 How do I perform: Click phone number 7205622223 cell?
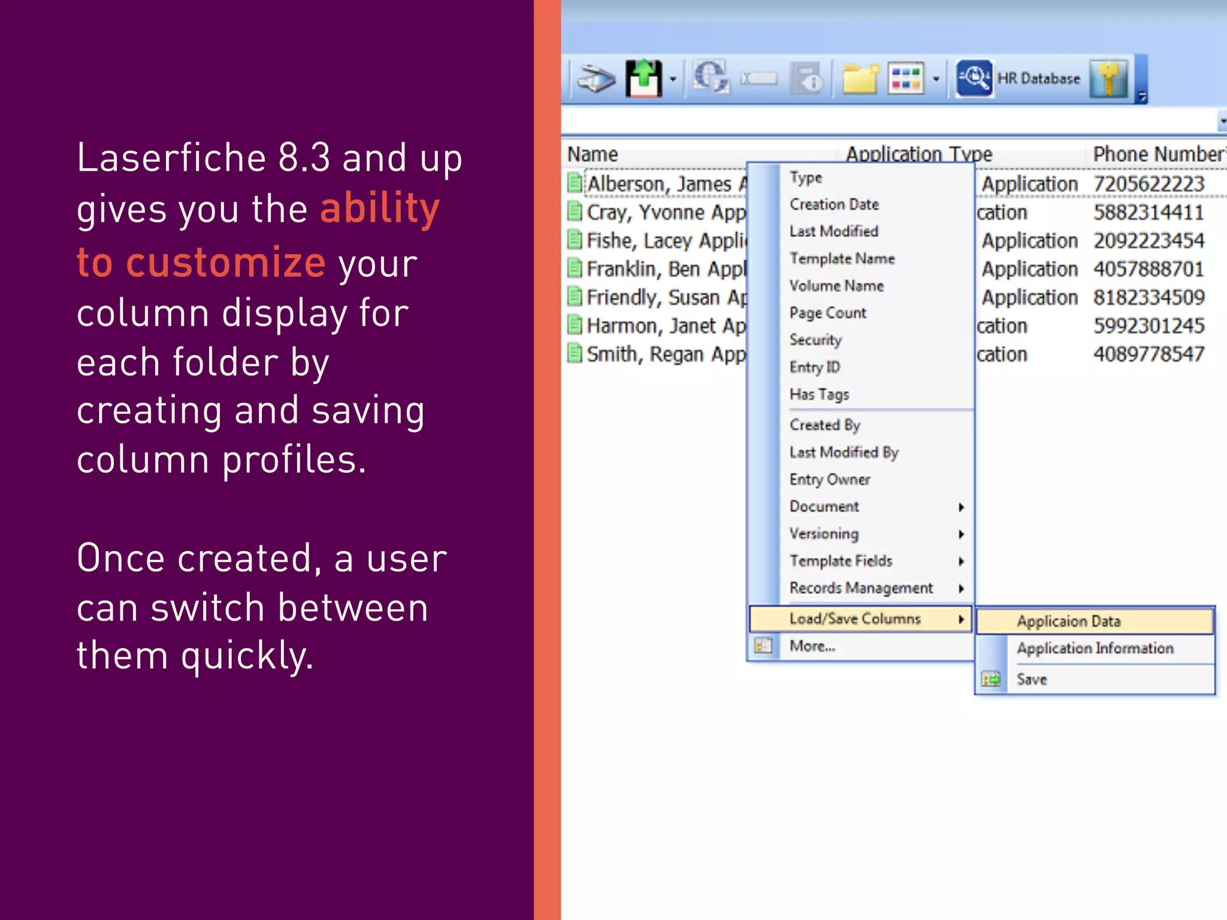tap(1149, 184)
